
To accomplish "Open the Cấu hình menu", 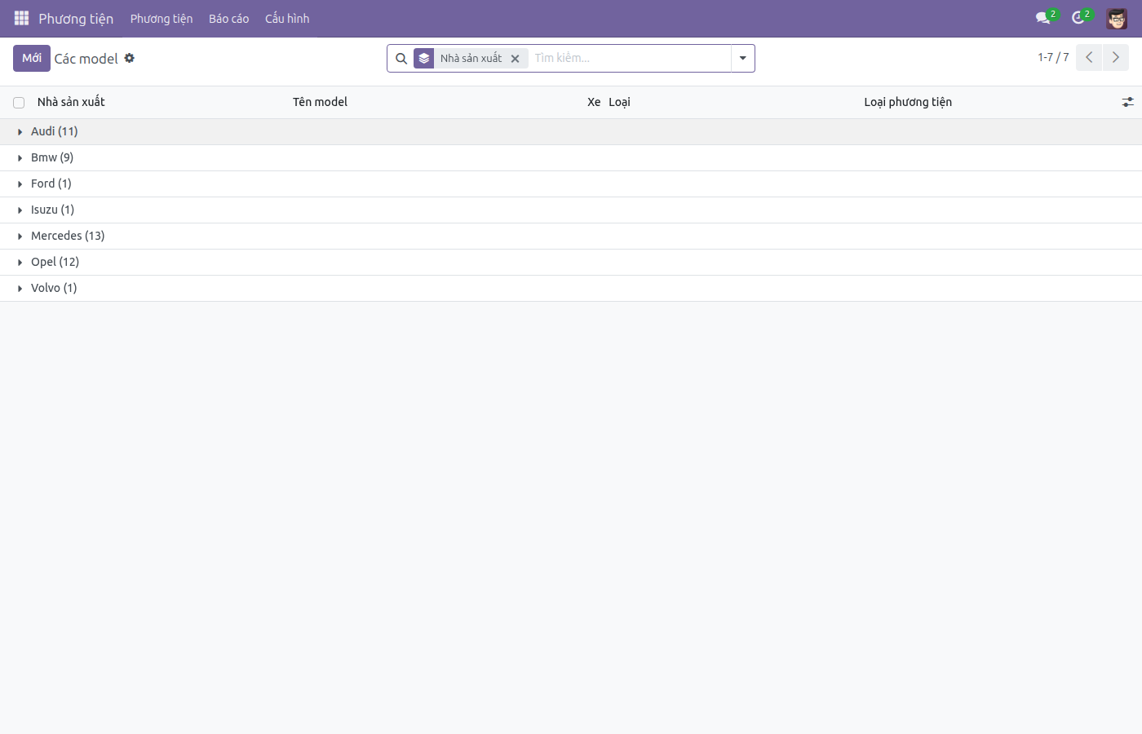I will (287, 18).
